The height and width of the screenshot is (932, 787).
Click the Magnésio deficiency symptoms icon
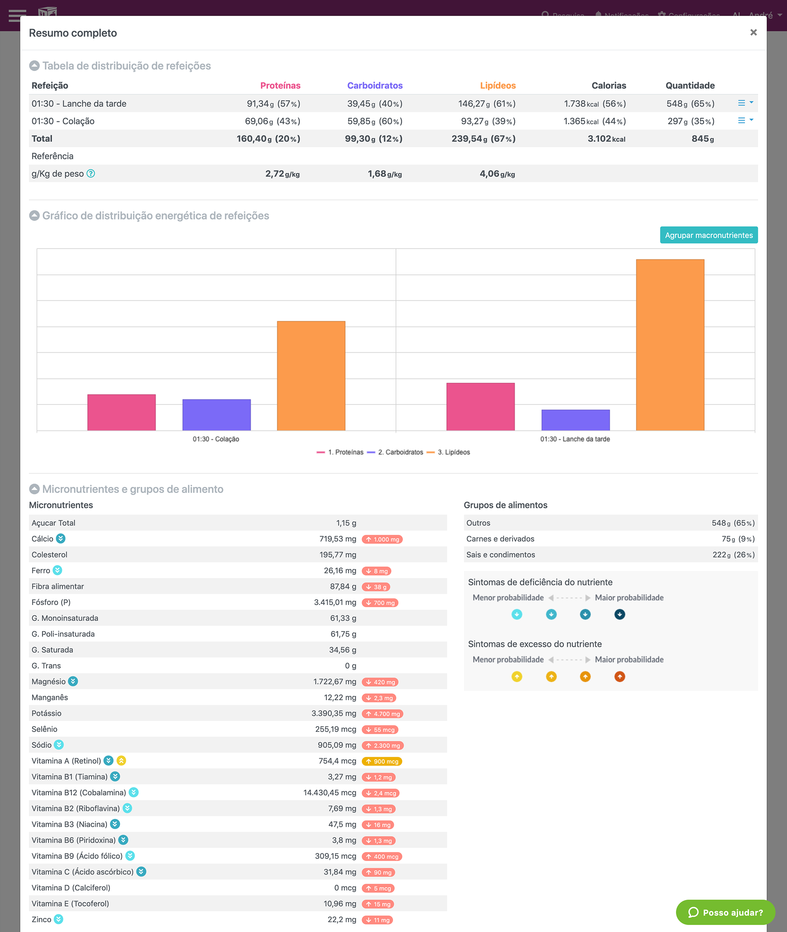pyautogui.click(x=73, y=681)
